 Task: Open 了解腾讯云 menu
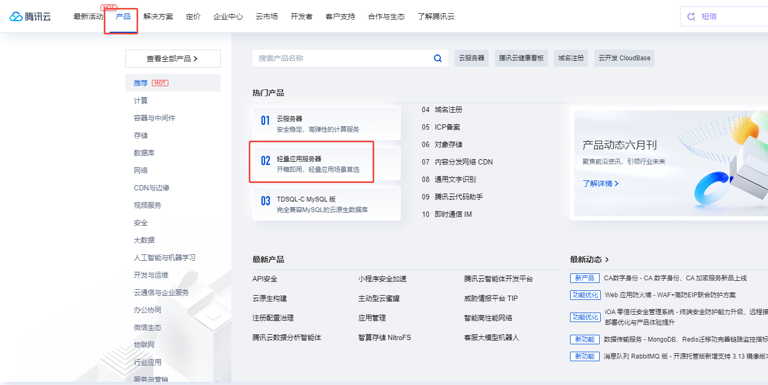[436, 16]
